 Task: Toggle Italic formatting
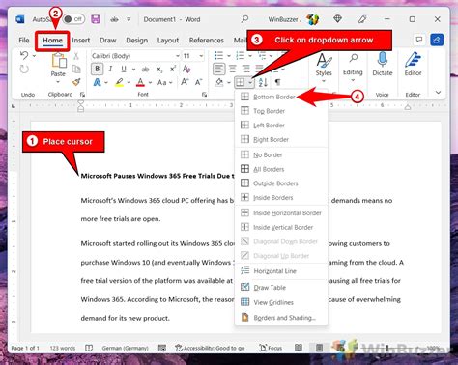(x=110, y=69)
